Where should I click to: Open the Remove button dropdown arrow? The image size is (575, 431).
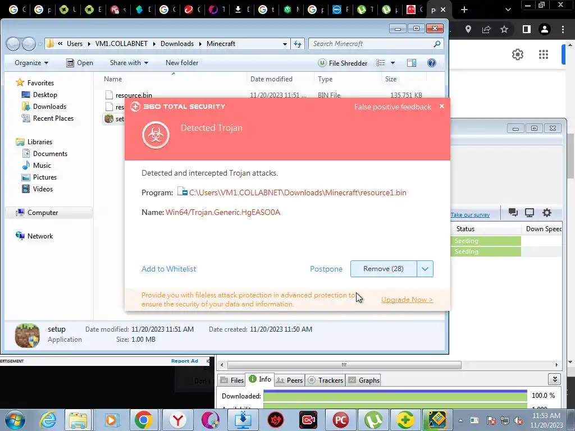click(425, 269)
